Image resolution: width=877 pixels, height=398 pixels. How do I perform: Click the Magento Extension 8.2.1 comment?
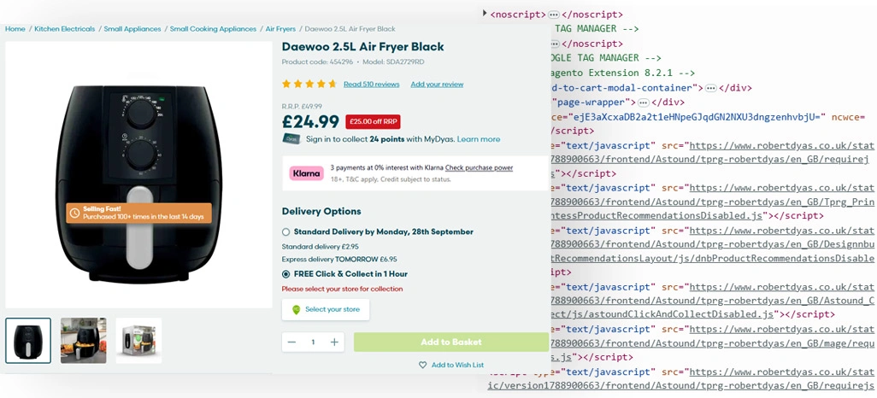[621, 73]
